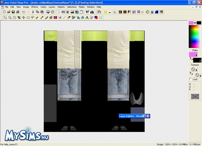The width and height of the screenshot is (202, 146).
Task: Save the image with floppy disk icon
Action: pos(13,12)
